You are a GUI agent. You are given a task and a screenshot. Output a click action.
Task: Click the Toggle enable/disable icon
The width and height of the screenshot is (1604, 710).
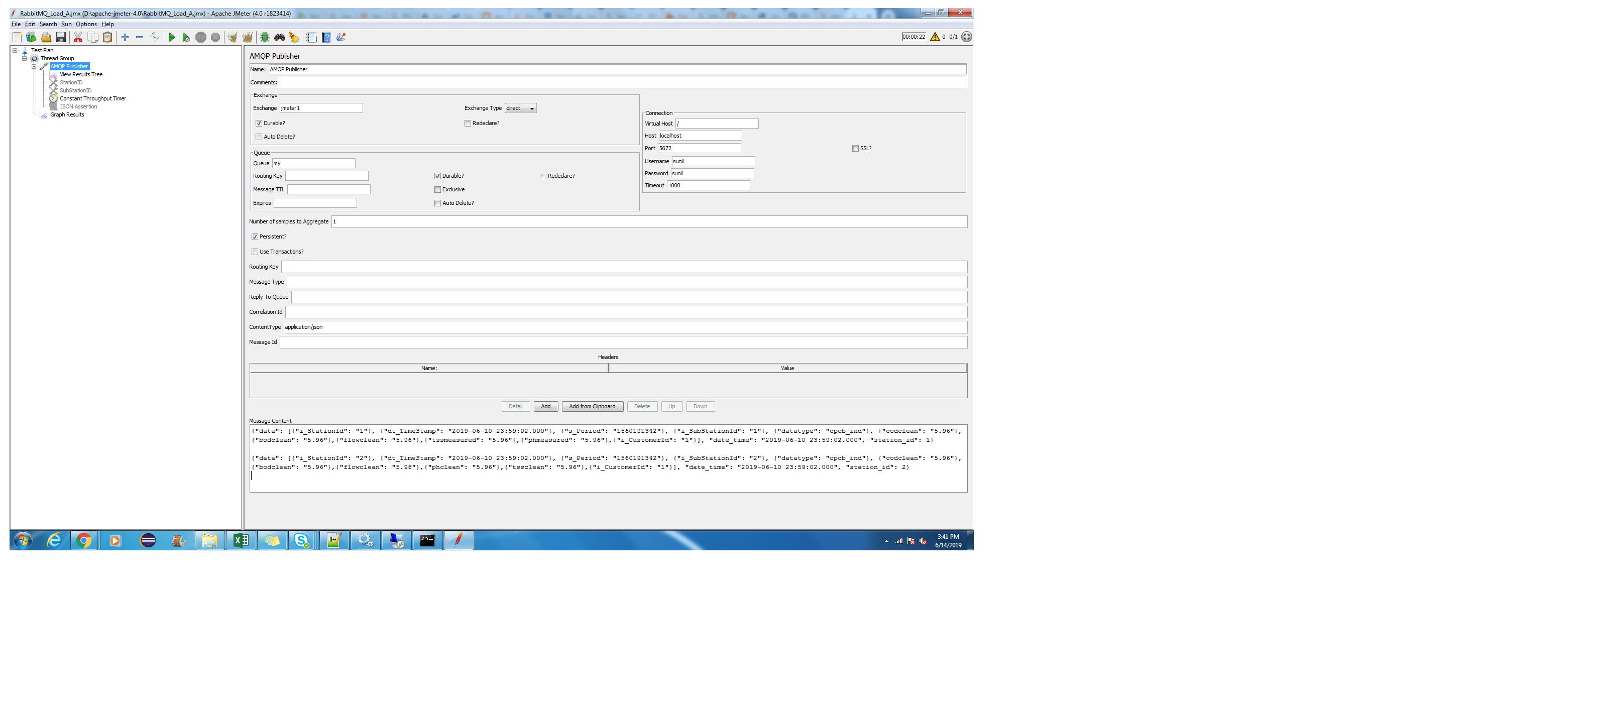click(154, 37)
